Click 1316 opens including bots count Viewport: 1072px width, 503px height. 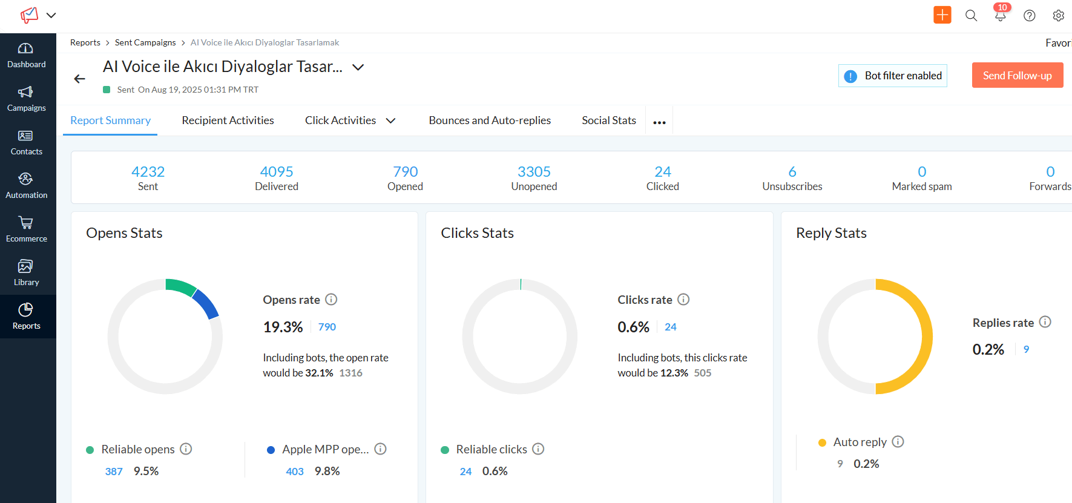(350, 373)
